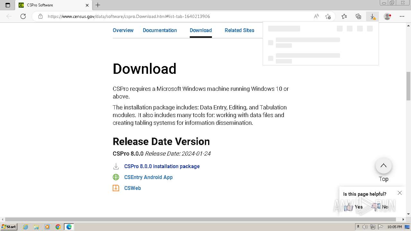Switch to the Overview tab
The height and width of the screenshot is (231, 411).
(x=123, y=30)
